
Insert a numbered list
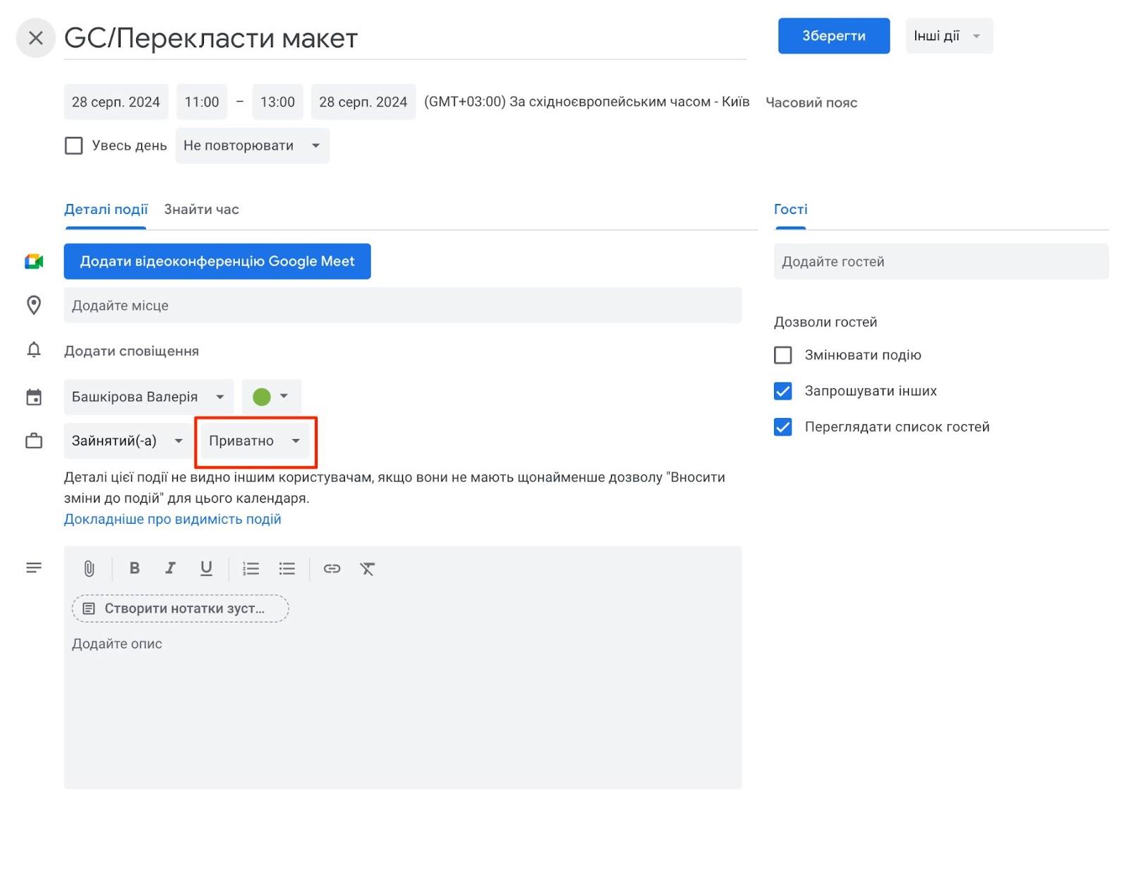(x=250, y=568)
